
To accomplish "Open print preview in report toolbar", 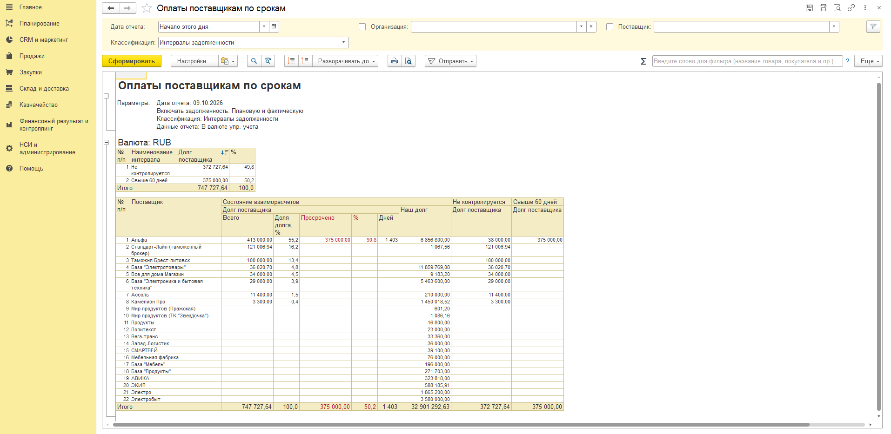I will 409,61.
